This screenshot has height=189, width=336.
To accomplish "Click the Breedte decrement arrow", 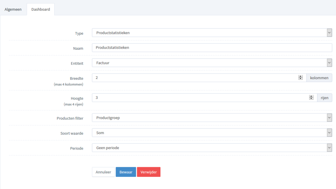I will point(300,79).
